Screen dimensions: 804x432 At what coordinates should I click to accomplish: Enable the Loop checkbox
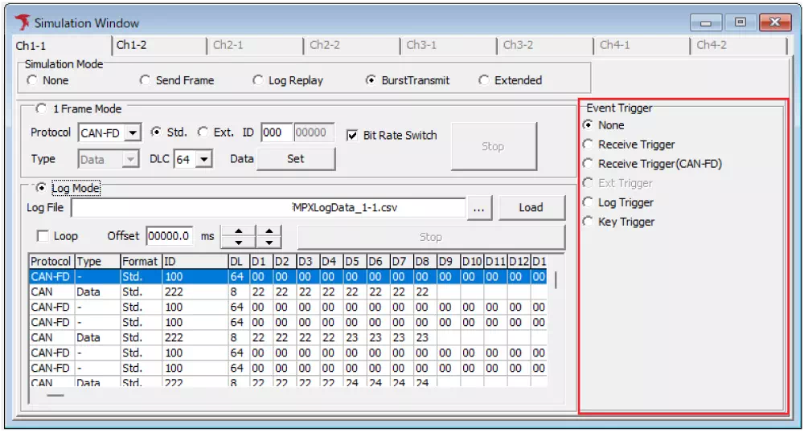[43, 237]
